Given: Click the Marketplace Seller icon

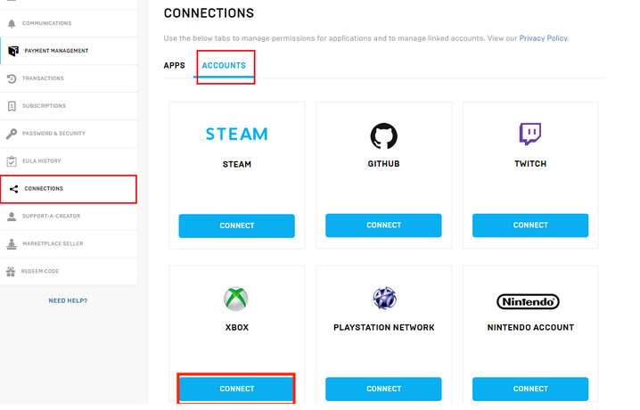Looking at the screenshot, I should 12,244.
